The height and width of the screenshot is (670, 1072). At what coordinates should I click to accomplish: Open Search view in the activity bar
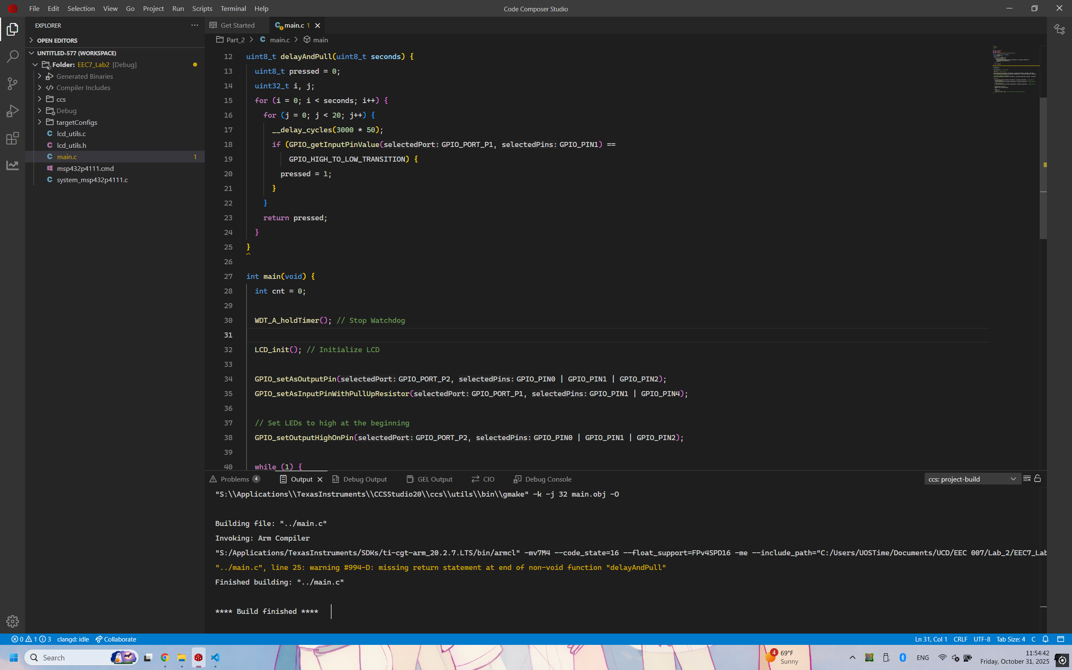[12, 56]
